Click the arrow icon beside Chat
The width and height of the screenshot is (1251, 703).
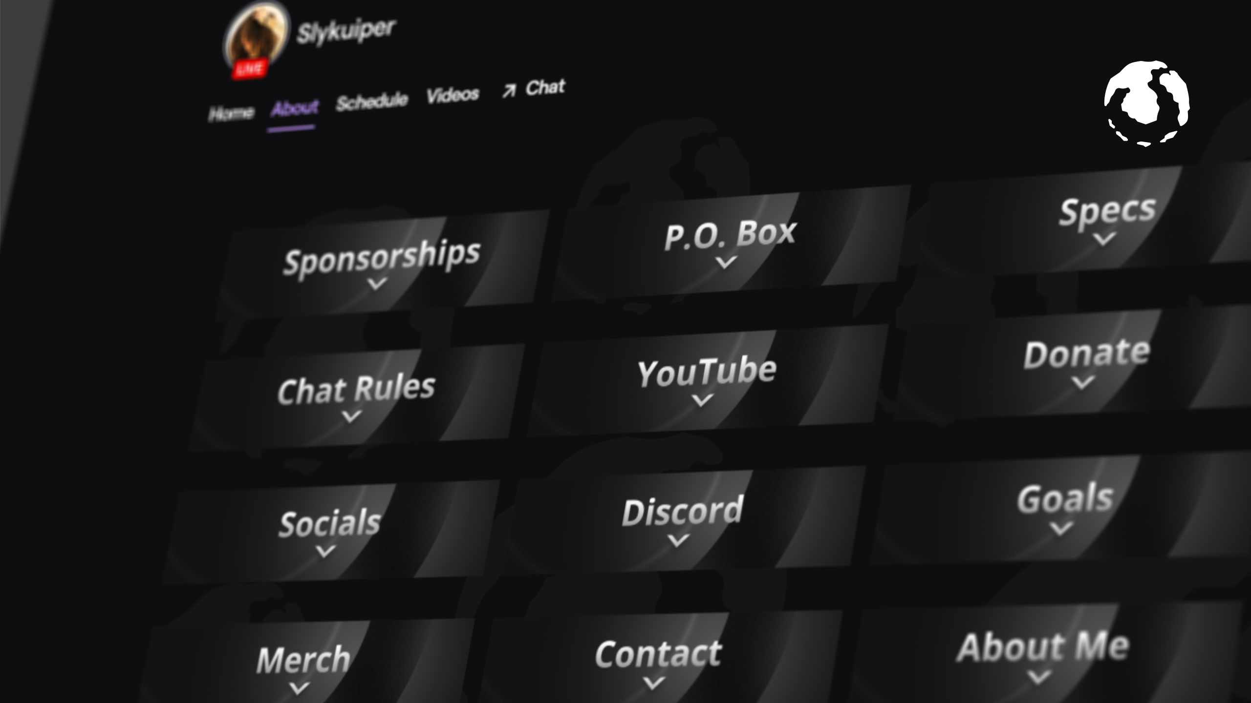click(508, 91)
